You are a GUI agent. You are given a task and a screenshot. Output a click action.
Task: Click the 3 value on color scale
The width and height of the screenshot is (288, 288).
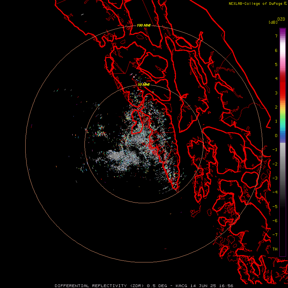(276, 93)
